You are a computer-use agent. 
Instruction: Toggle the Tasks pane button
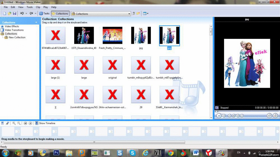pyautogui.click(x=44, y=13)
